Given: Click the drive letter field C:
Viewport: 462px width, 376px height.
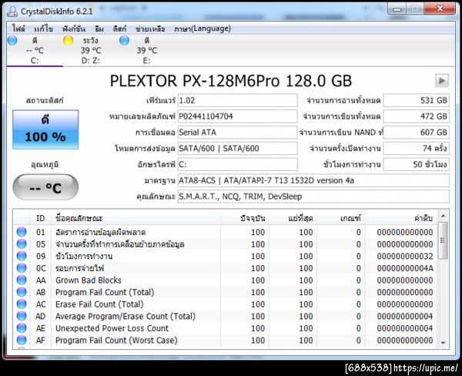Looking at the screenshot, I should tap(237, 164).
